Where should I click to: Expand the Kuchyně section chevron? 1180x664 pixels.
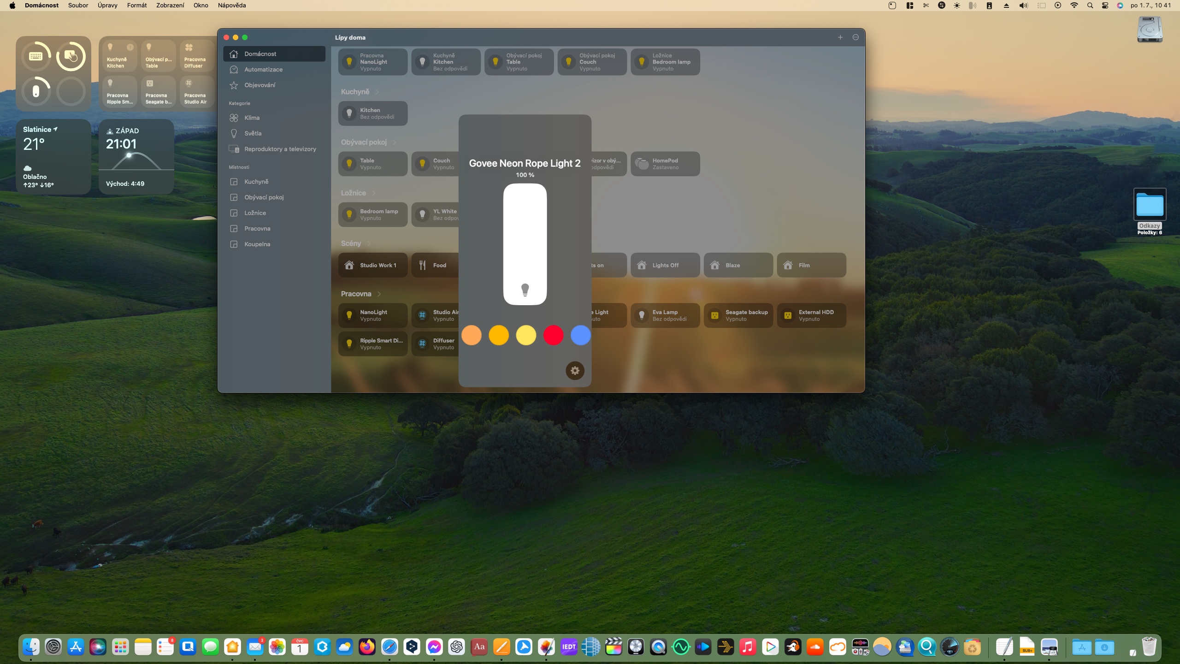[x=377, y=92]
